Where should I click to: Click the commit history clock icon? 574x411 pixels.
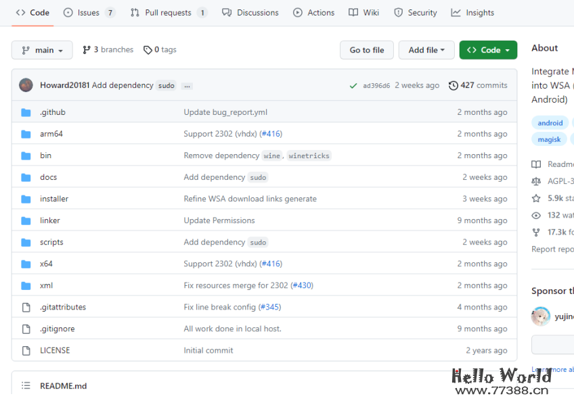pos(453,85)
